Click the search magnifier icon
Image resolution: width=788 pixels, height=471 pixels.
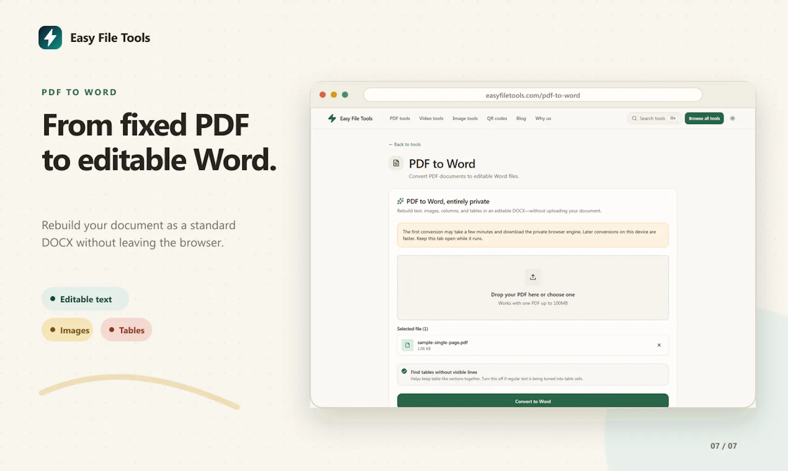pos(634,118)
